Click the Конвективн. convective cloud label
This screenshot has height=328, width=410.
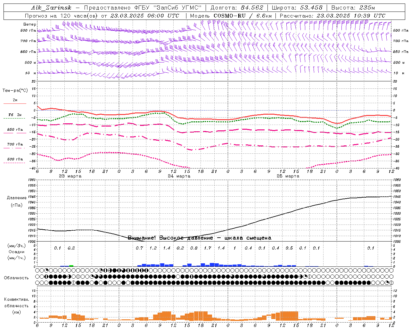(17, 299)
